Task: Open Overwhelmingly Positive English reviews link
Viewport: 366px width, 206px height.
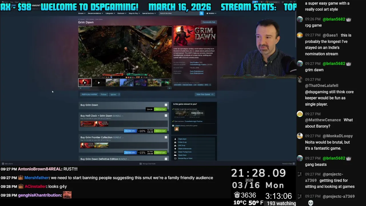Action: point(198,64)
